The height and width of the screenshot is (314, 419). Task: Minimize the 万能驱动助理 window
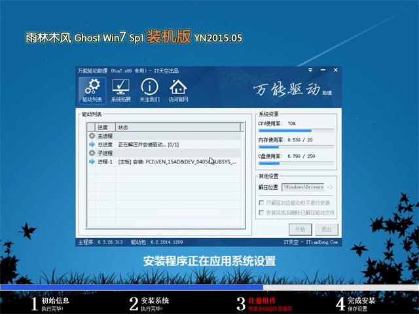323,70
